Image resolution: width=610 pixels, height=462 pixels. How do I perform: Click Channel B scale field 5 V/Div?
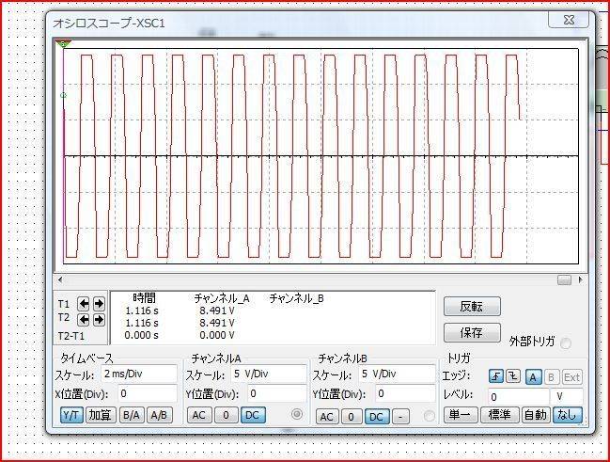point(396,374)
